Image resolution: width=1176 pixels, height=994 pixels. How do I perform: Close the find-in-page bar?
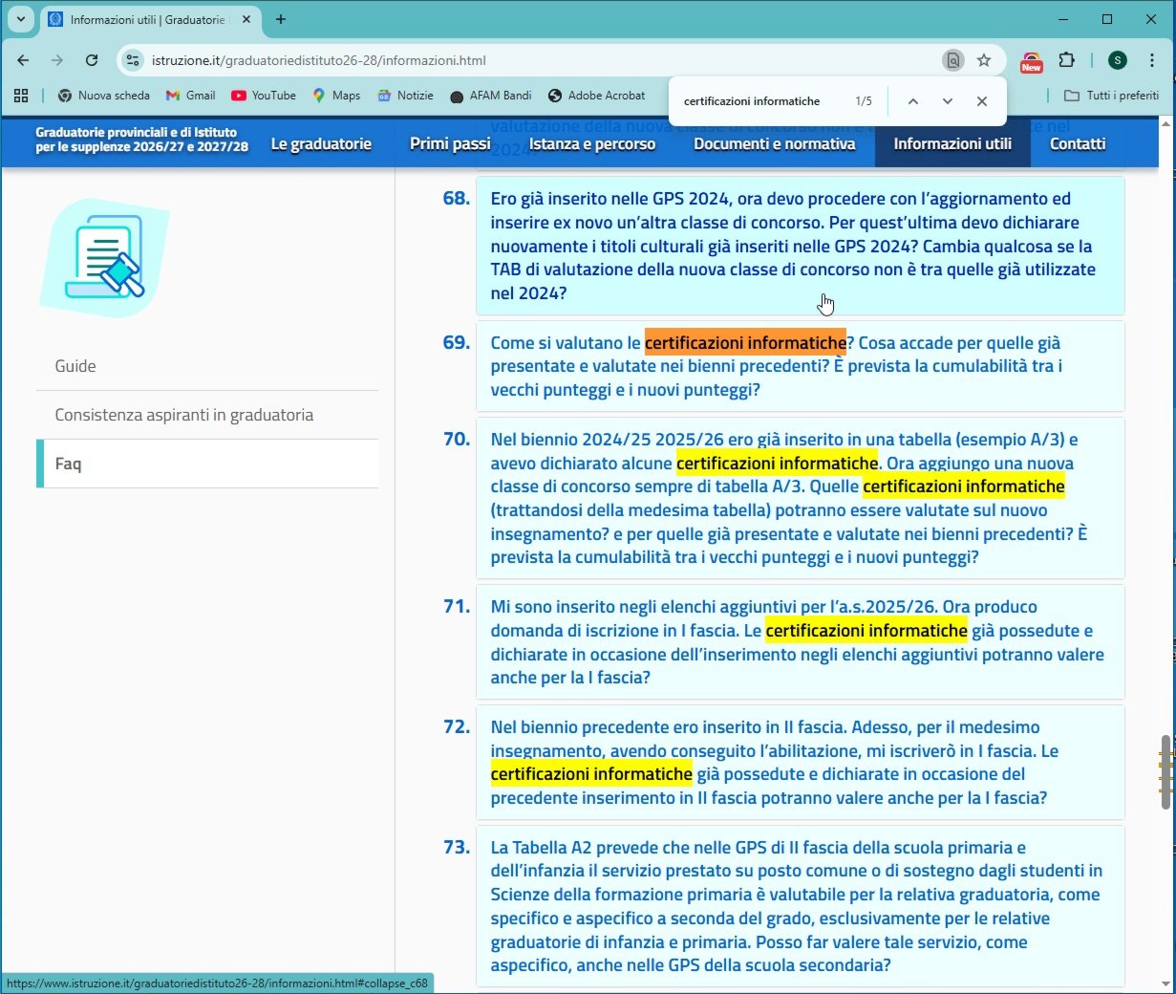tap(981, 101)
